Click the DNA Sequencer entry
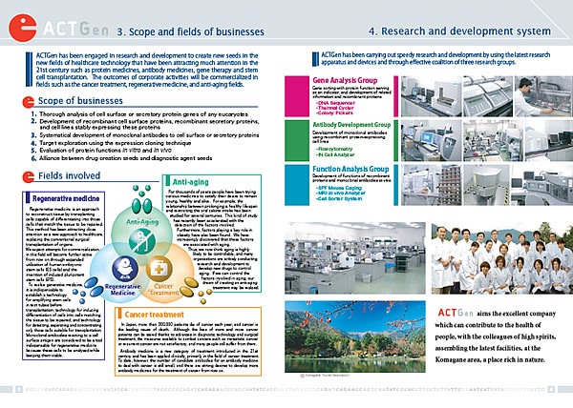The width and height of the screenshot is (573, 408). tap(335, 103)
